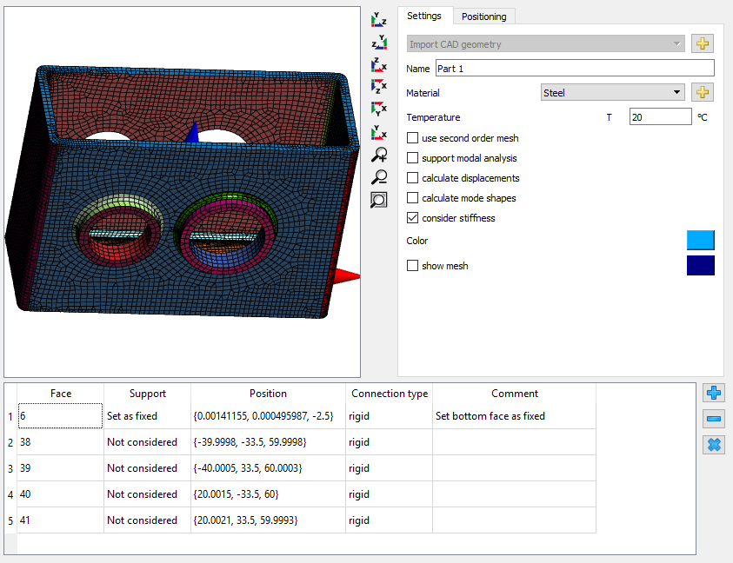Add a new material with the plus button
This screenshot has height=563, width=733.
(703, 93)
